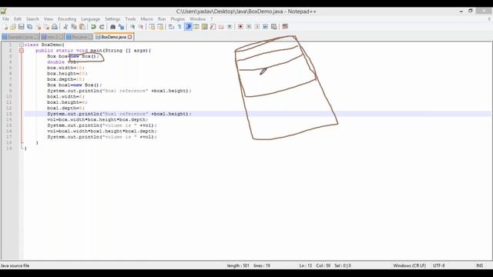Viewport: 493px width, 277px height.
Task: Toggle Folder as Workspace icon
Action: coord(221,27)
